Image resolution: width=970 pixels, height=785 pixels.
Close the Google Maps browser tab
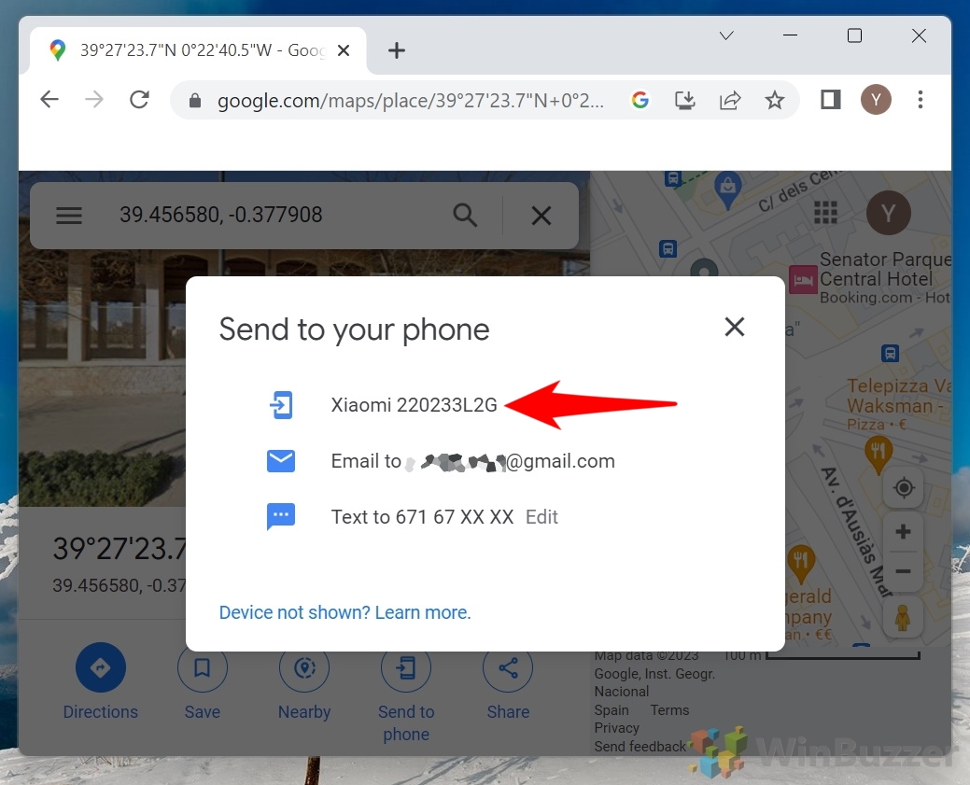point(344,50)
